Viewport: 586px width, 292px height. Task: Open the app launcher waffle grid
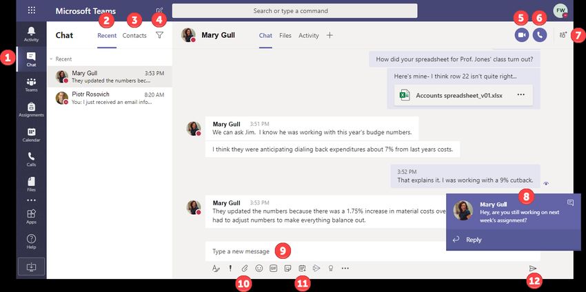click(x=32, y=10)
